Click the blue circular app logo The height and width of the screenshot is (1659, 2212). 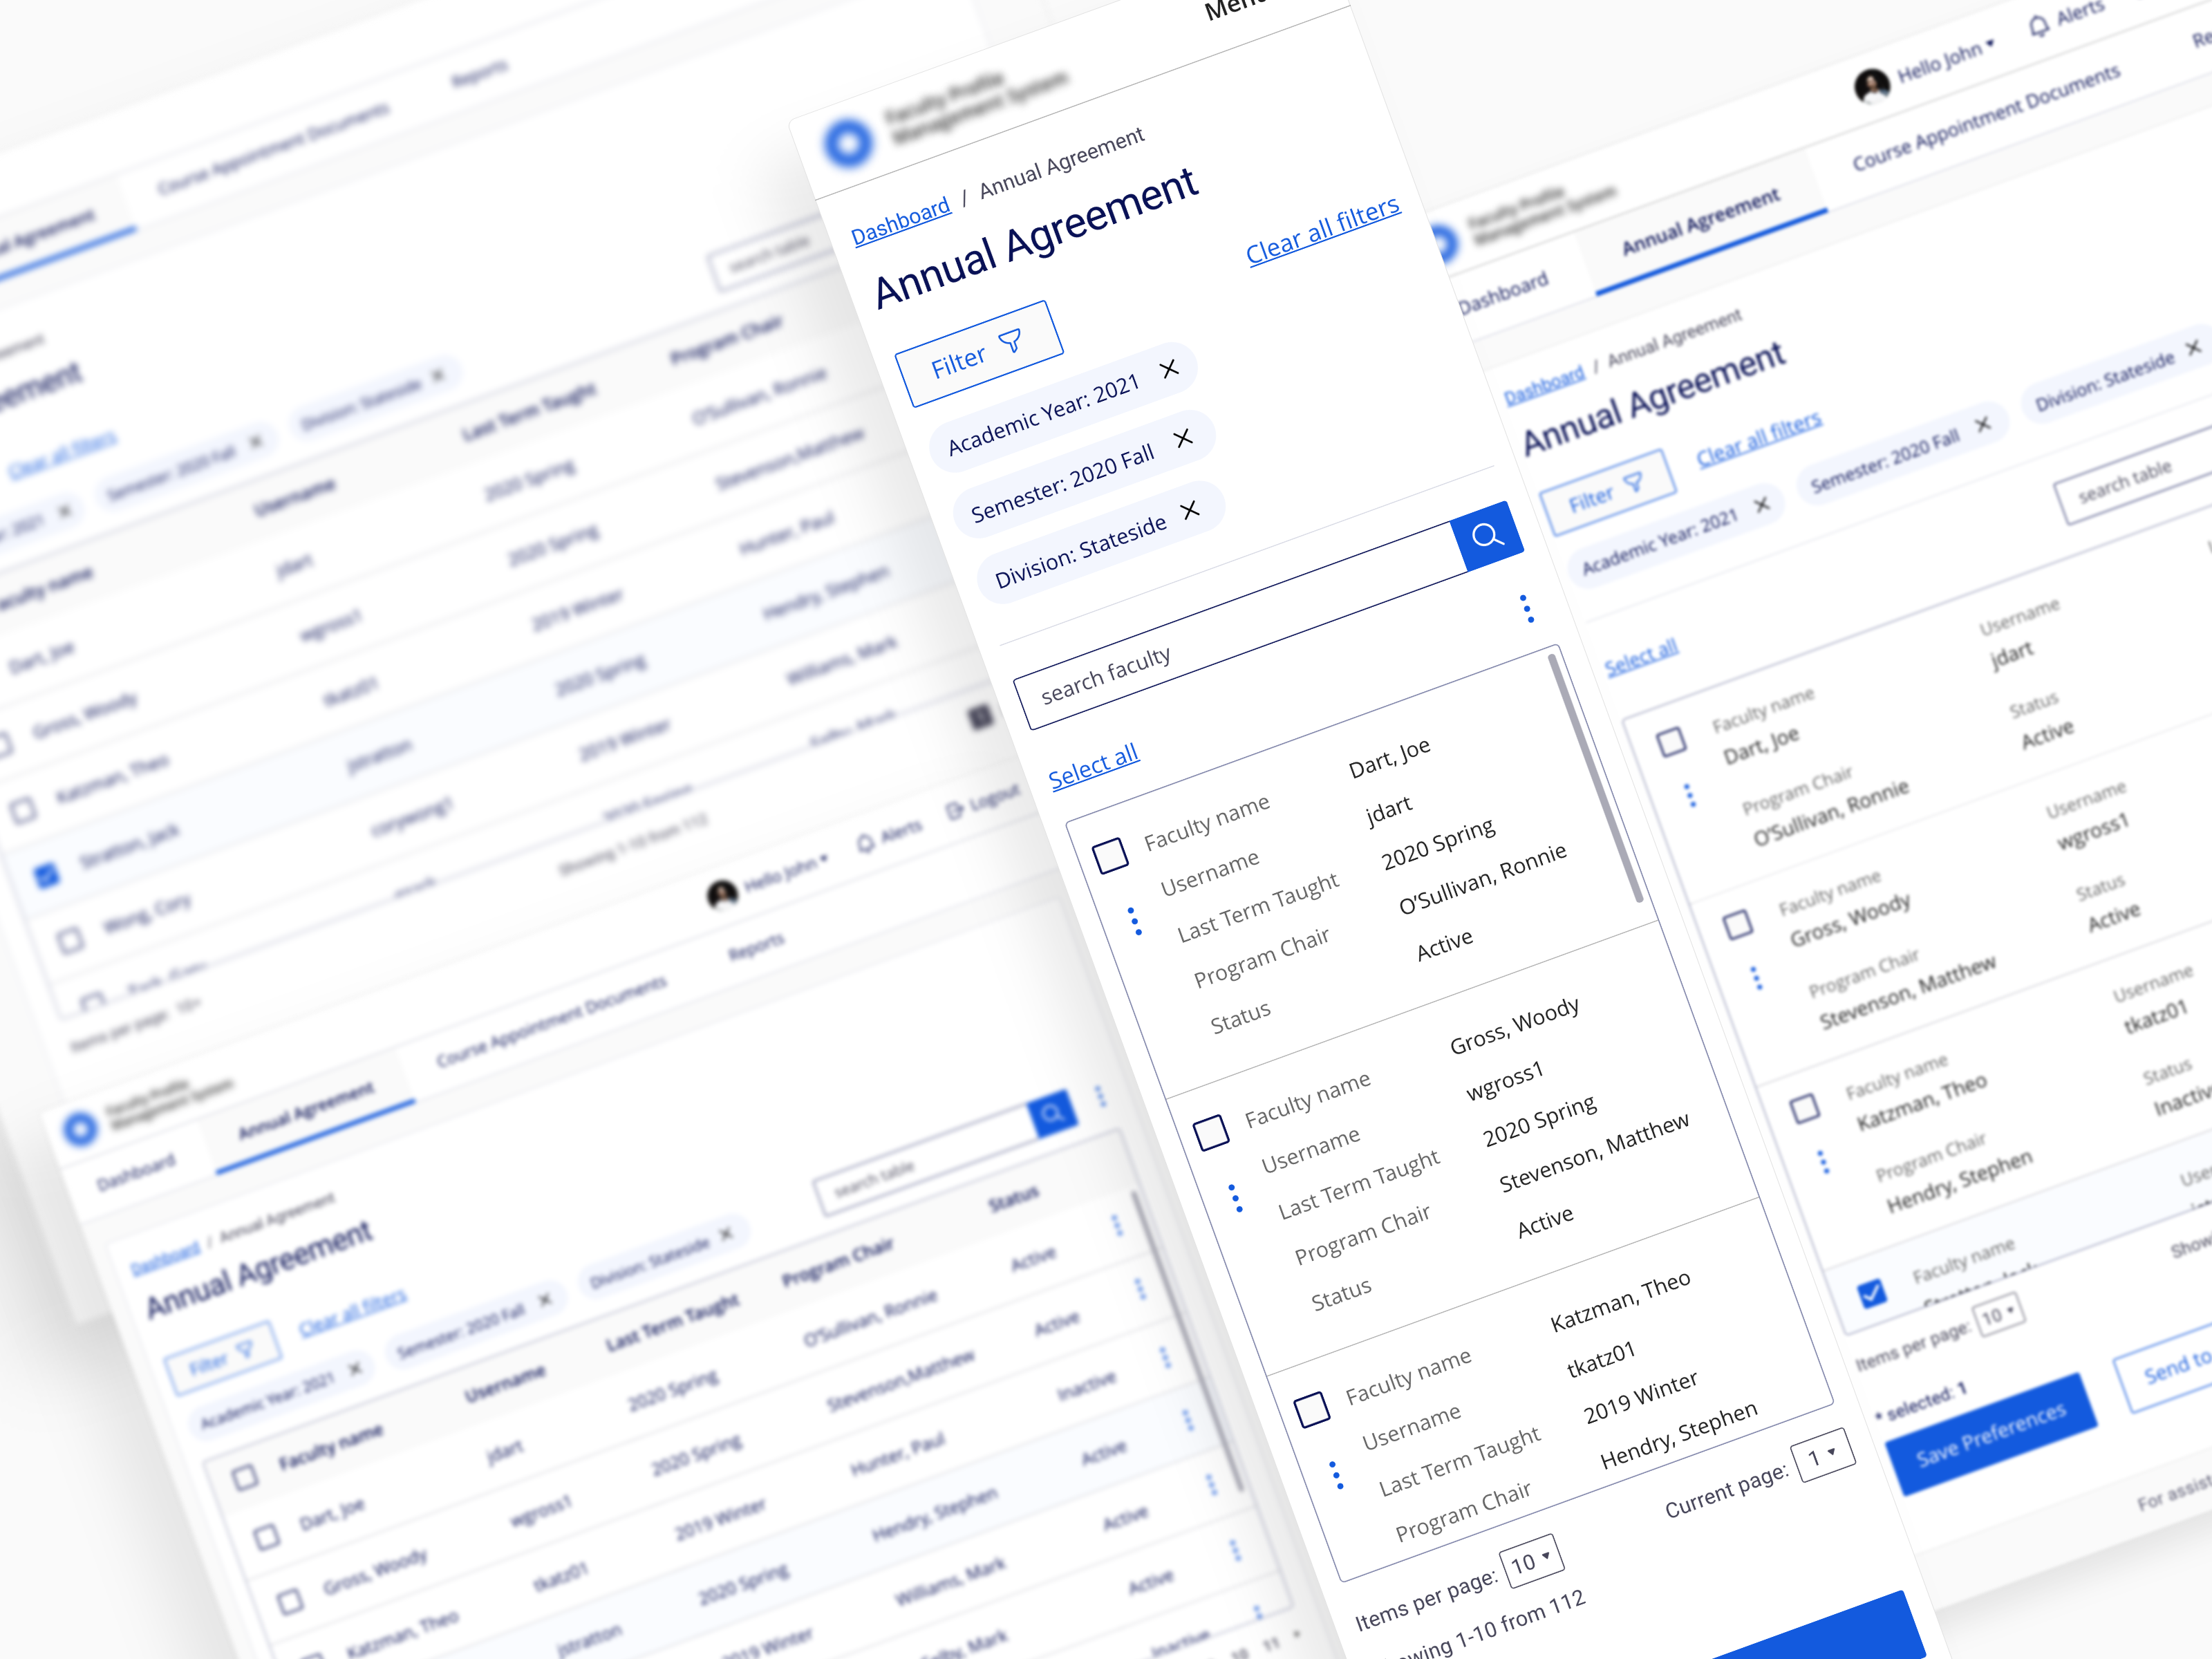tap(848, 143)
